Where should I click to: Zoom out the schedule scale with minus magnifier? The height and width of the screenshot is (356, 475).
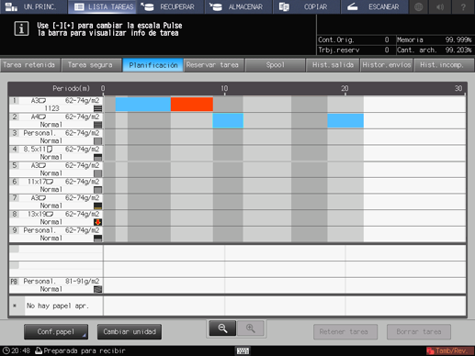[222, 328]
